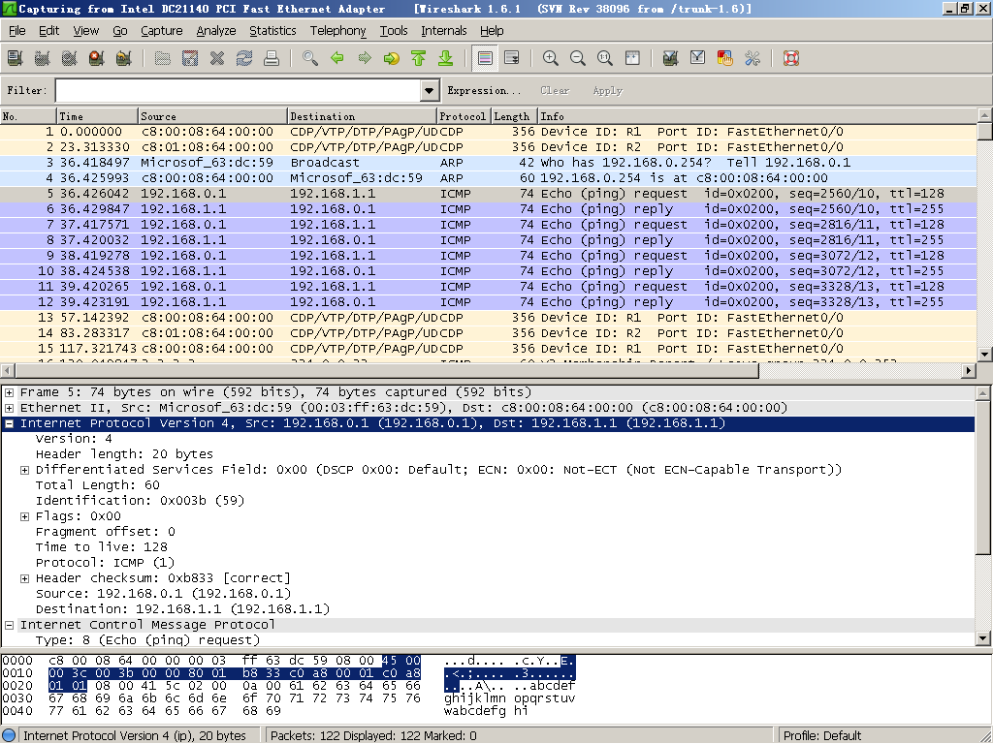Print packets icon in toolbar
This screenshot has width=993, height=744.
pyautogui.click(x=272, y=59)
